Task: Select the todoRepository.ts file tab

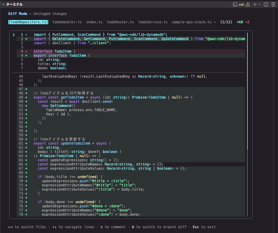Action: coord(28,22)
